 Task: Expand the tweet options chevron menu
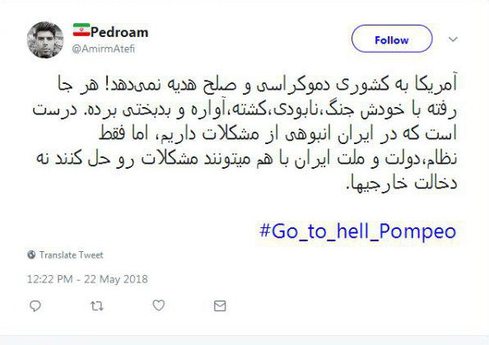pyautogui.click(x=453, y=40)
